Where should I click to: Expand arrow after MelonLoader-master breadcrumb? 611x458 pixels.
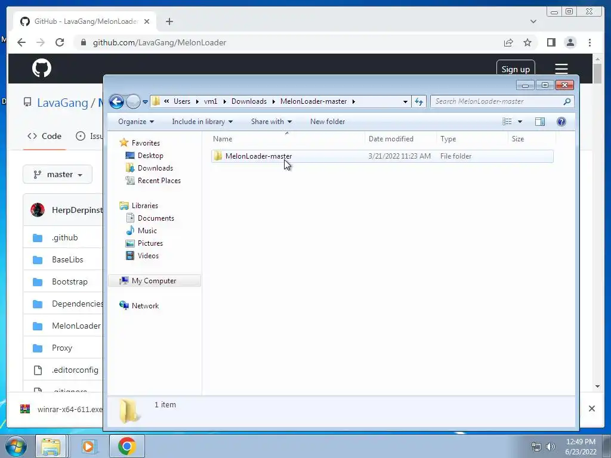pos(353,101)
